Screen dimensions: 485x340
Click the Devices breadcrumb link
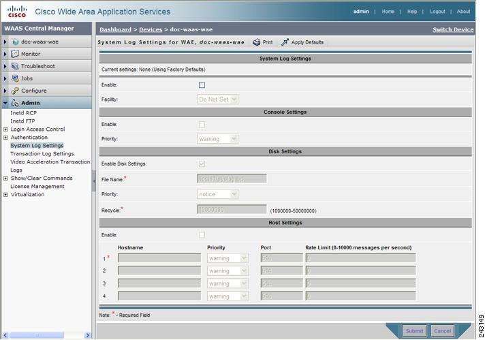click(x=151, y=29)
